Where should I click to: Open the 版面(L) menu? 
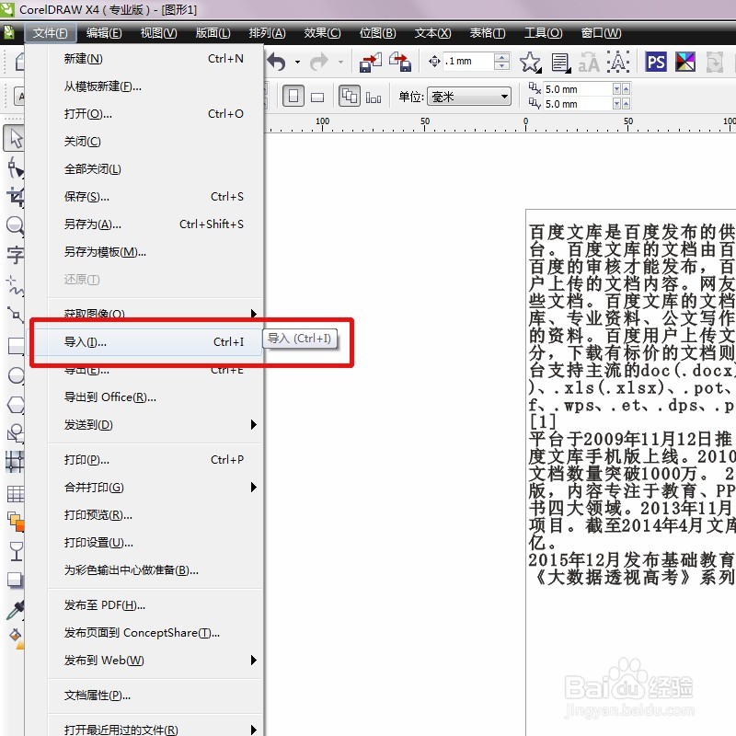point(213,33)
